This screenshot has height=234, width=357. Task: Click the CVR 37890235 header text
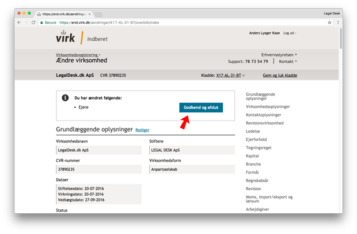pyautogui.click(x=113, y=76)
